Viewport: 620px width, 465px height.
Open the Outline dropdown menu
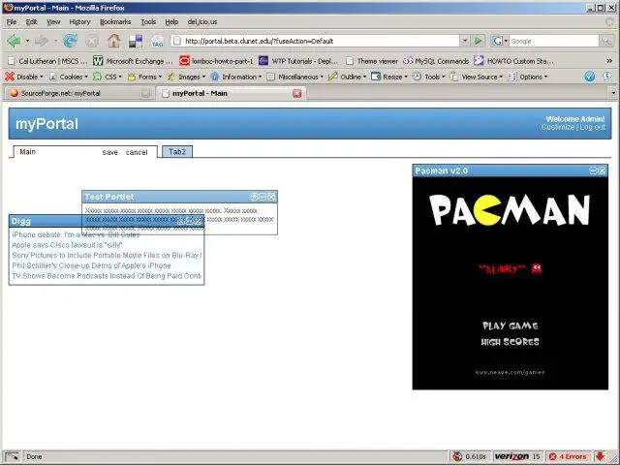click(348, 77)
